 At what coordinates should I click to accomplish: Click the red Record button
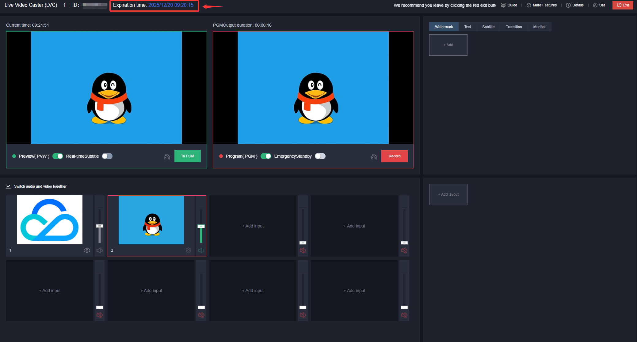pos(394,156)
